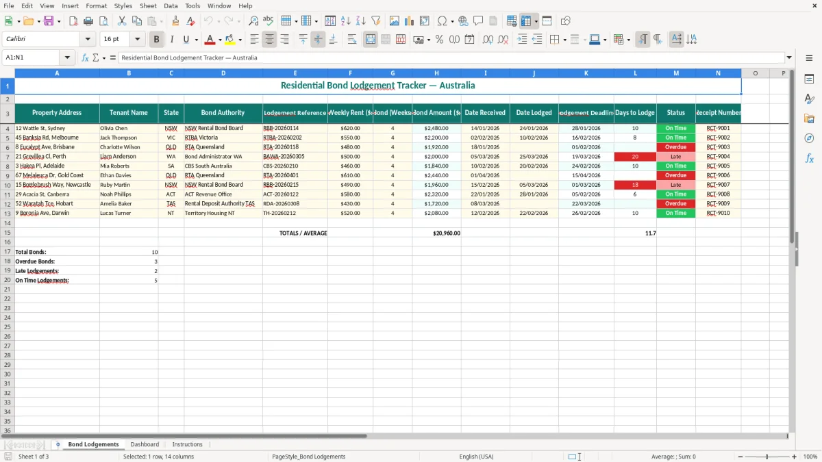Screen dimensions: 822x462
Task: Open the font color dropdown arrow
Action: pos(220,40)
